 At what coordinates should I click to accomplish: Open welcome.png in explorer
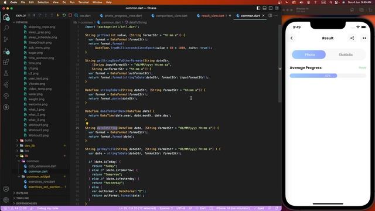(x=37, y=104)
